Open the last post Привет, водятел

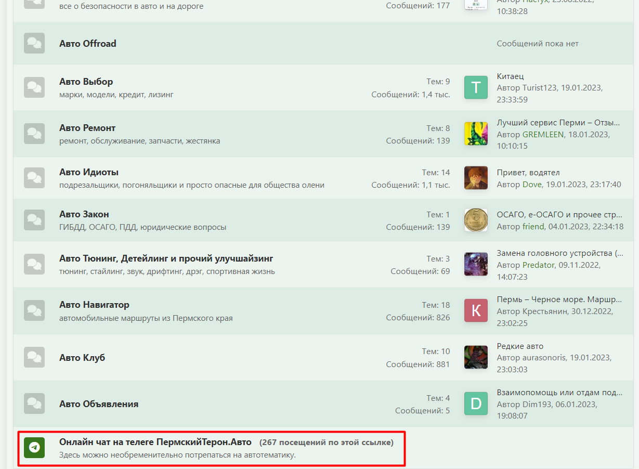click(x=528, y=173)
